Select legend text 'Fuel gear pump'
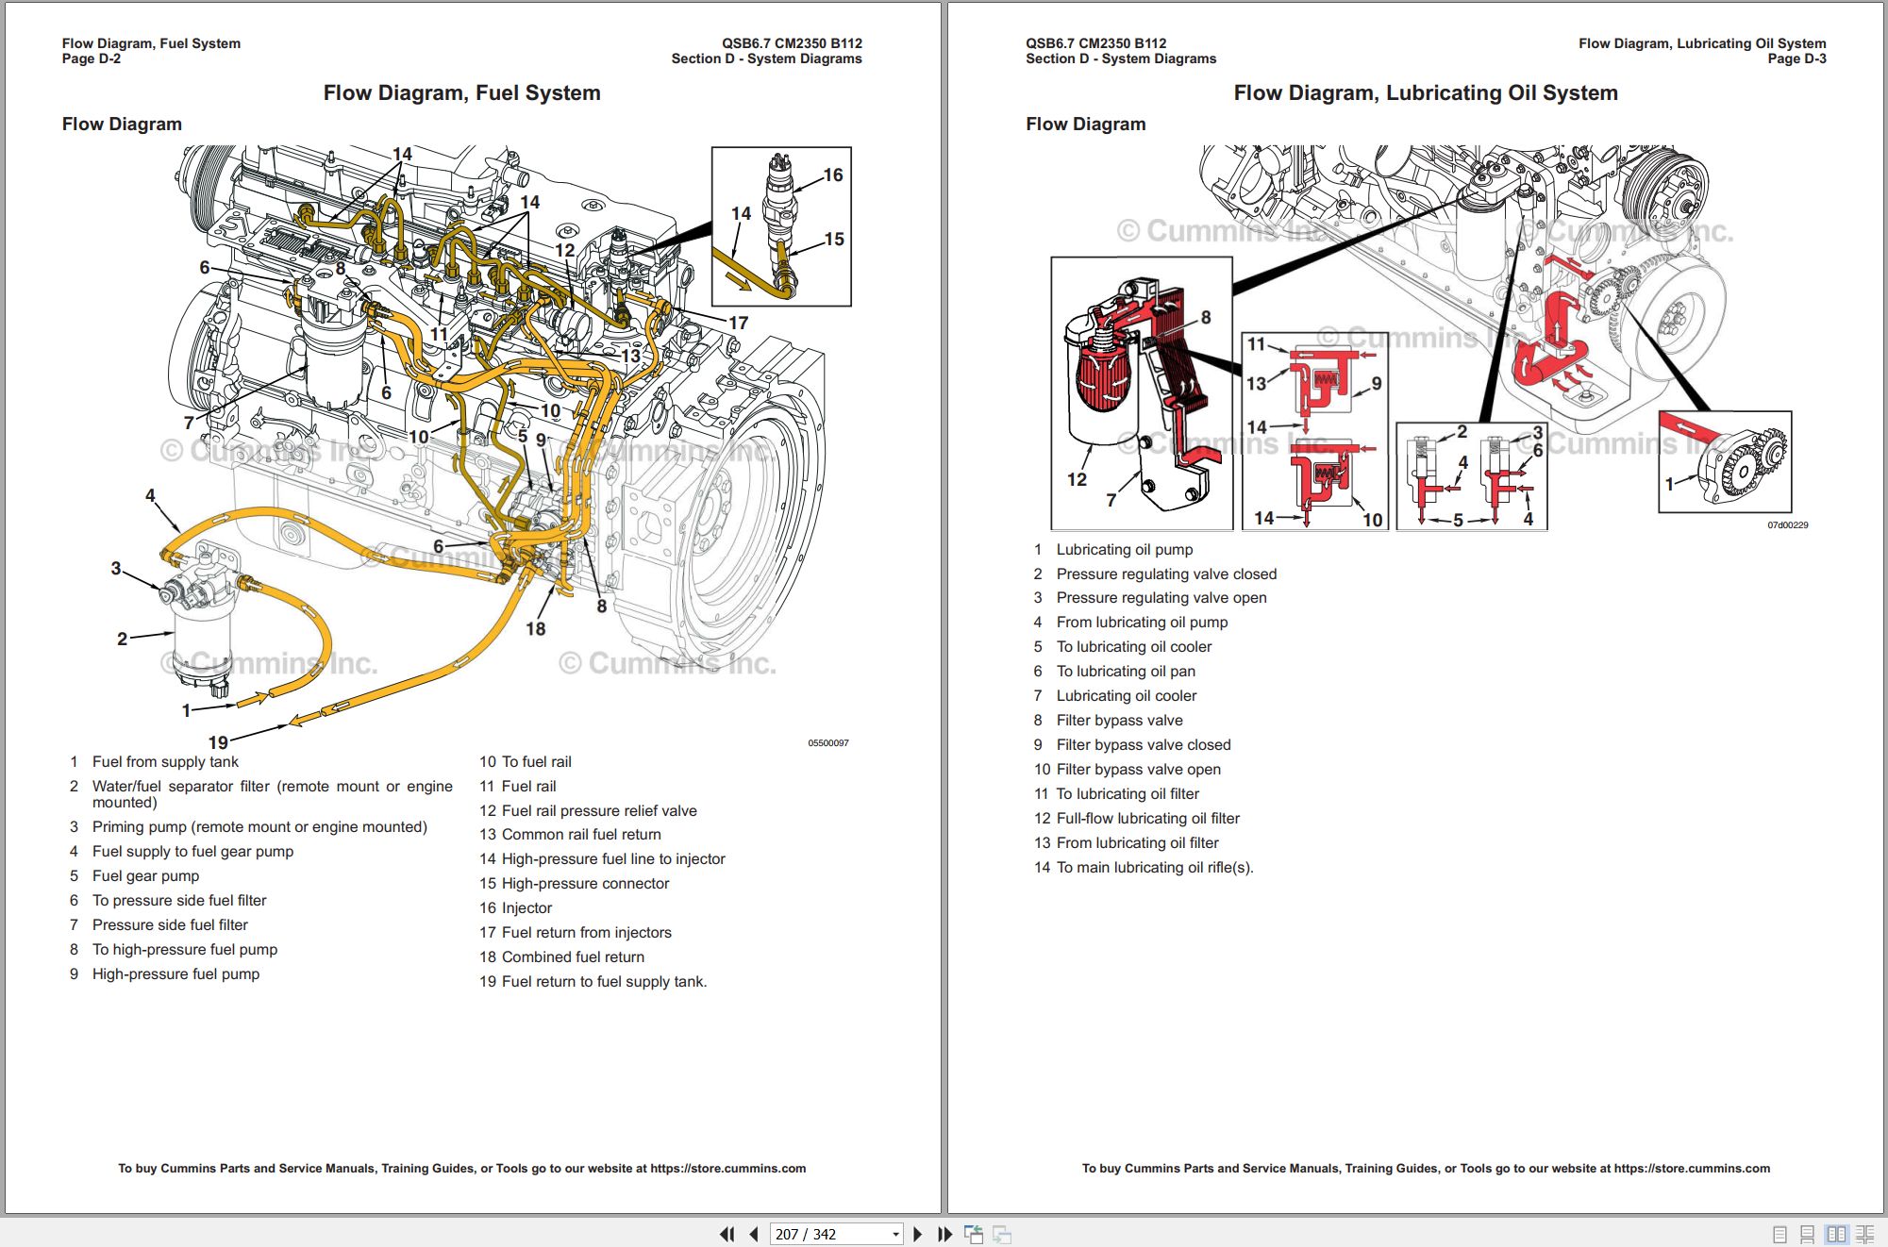 pyautogui.click(x=145, y=875)
